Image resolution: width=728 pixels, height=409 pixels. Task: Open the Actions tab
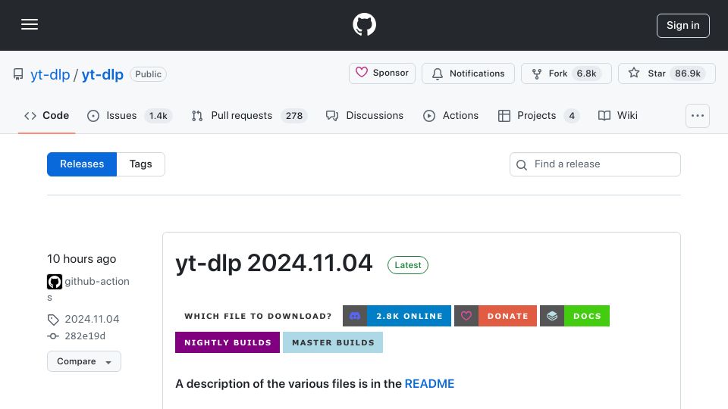[x=450, y=115]
